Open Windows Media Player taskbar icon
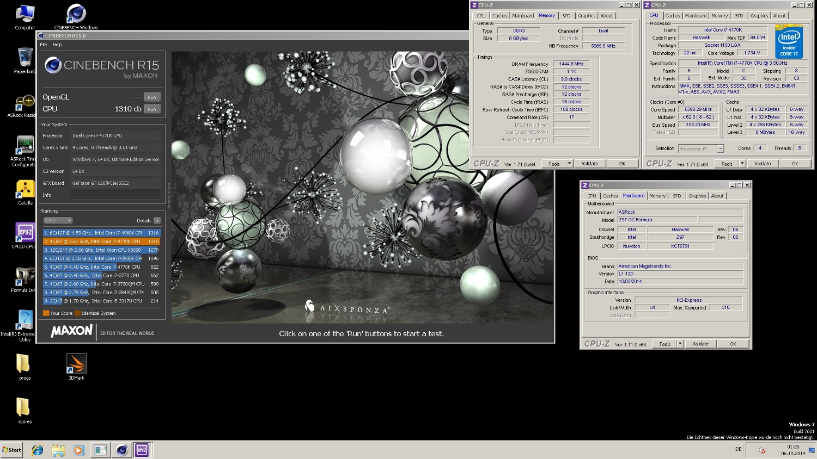 [x=79, y=450]
